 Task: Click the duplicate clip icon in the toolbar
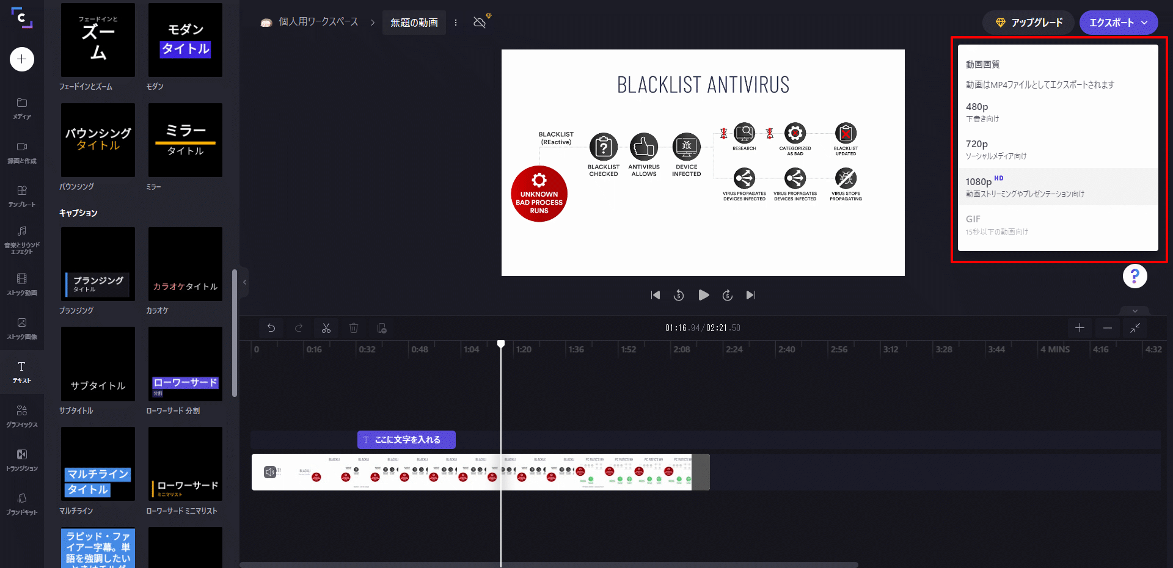click(x=381, y=328)
